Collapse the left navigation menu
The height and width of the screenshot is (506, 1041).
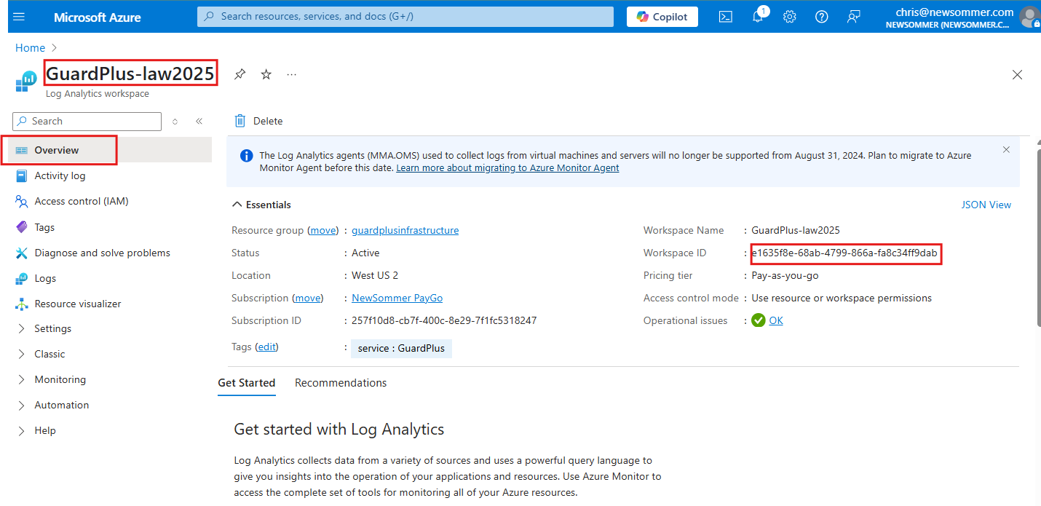pyautogui.click(x=199, y=122)
